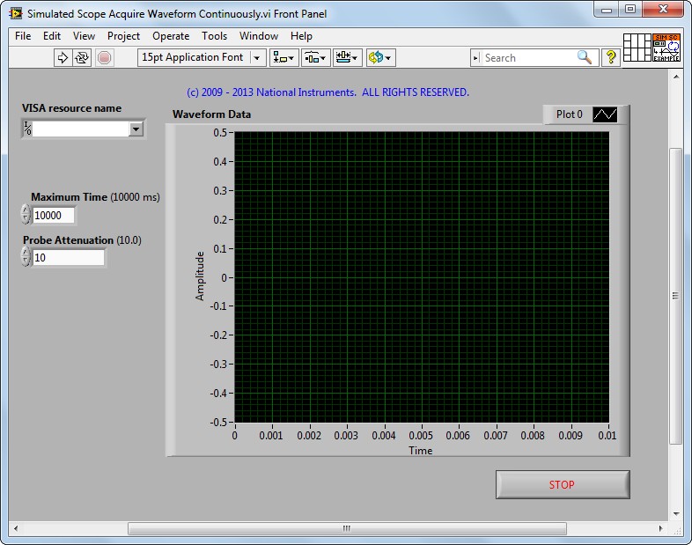
Task: Click the search magnifier icon
Action: (585, 57)
